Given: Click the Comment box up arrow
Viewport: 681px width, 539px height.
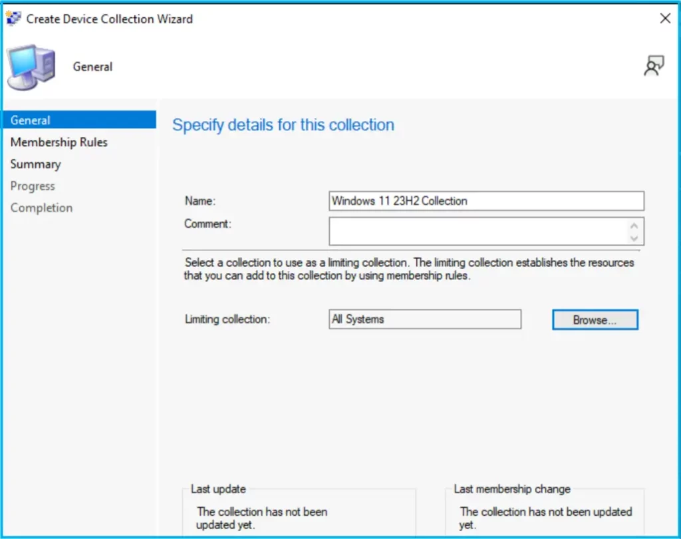Looking at the screenshot, I should coord(634,226).
